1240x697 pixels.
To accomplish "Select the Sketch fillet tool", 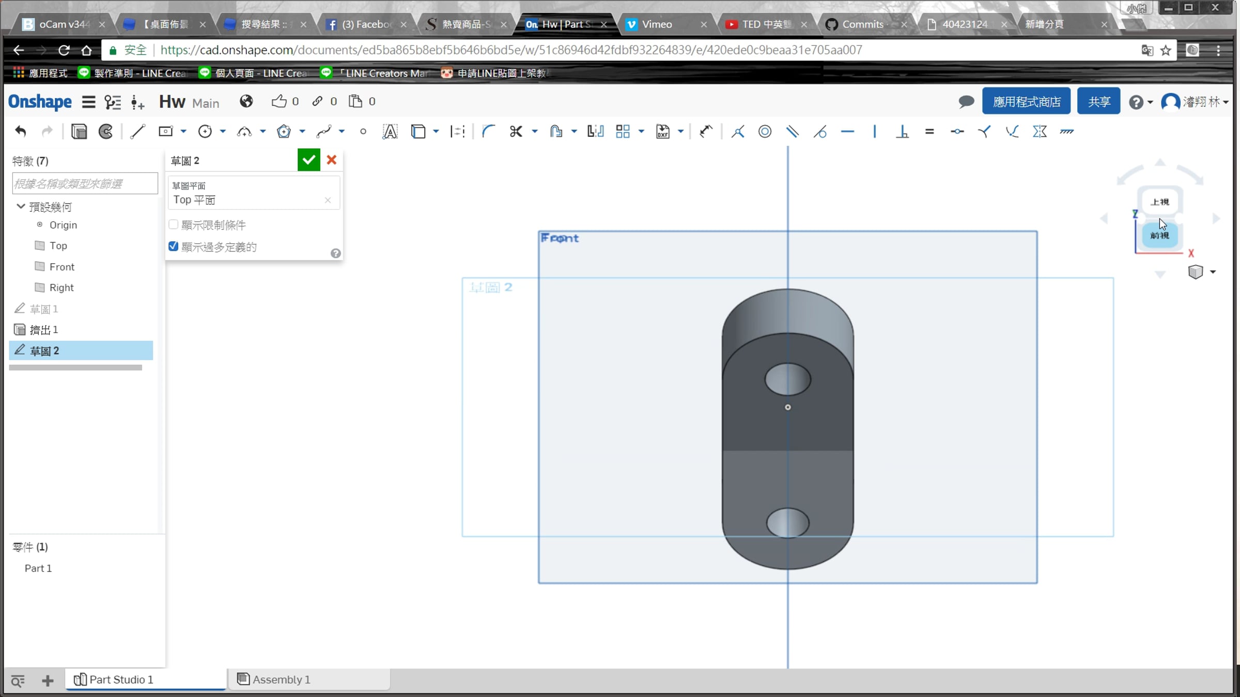I will 488,132.
